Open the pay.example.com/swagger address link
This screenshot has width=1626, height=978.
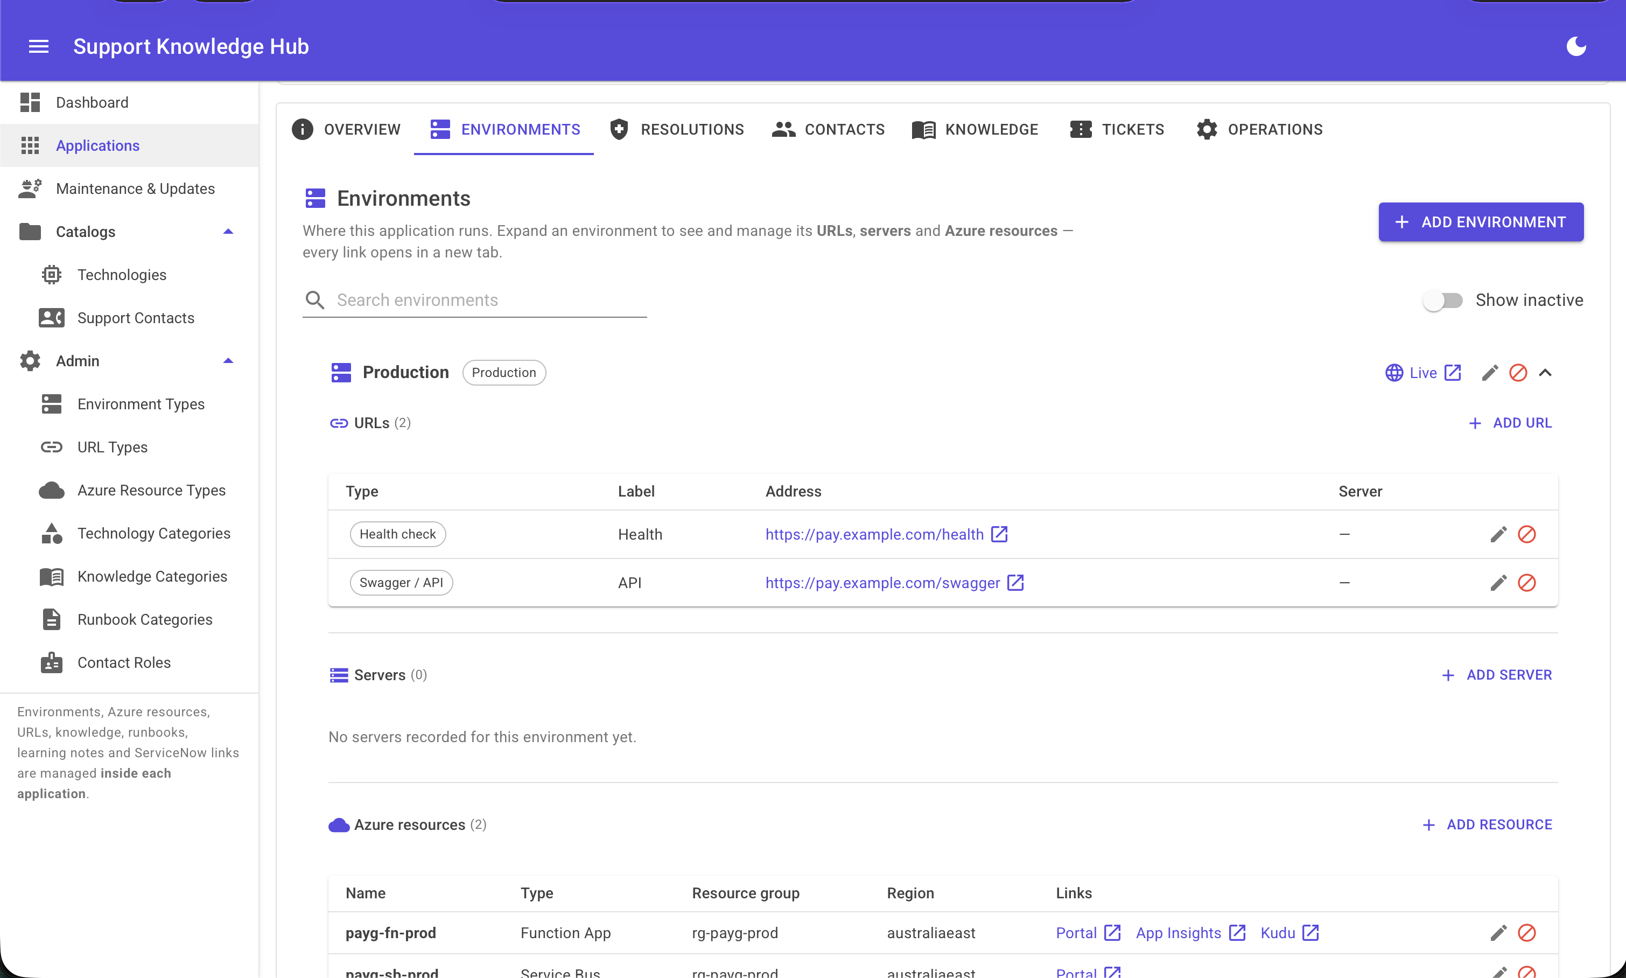(x=882, y=583)
